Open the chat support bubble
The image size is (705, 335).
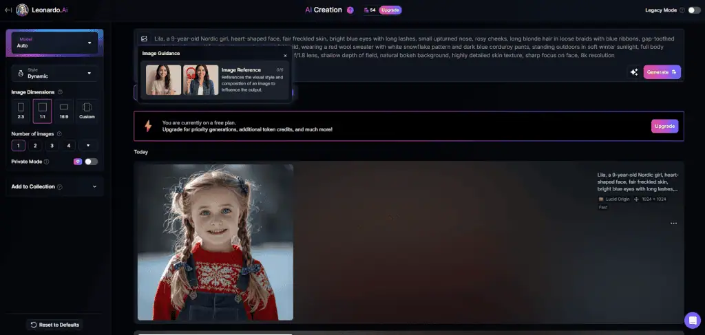point(693,320)
